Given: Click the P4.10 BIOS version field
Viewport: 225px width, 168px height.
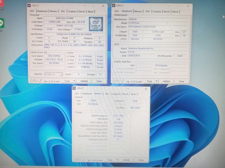Looking at the screenshot, I should tap(157, 52).
